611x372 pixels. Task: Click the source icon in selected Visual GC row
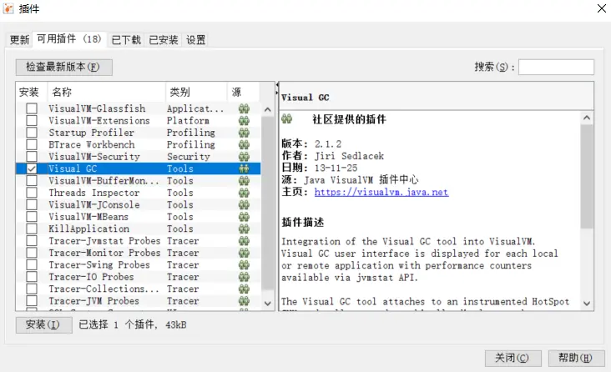[x=244, y=168]
